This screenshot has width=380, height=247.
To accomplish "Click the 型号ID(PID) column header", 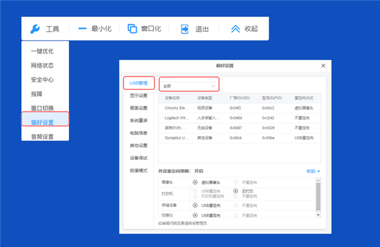I will tap(272, 98).
